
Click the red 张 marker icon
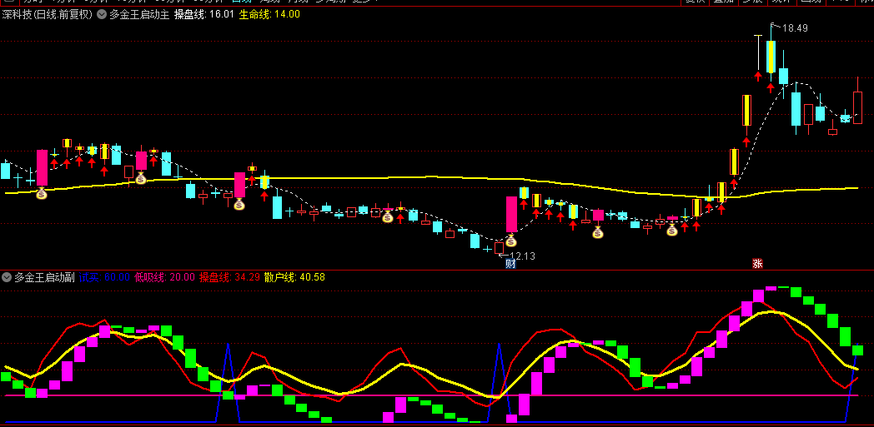click(757, 264)
